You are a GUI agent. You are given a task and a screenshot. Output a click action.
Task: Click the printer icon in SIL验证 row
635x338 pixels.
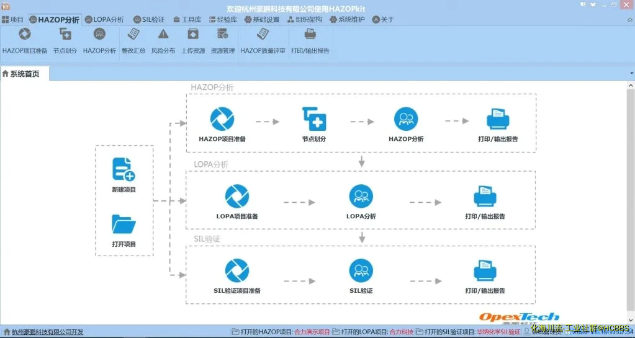click(485, 270)
